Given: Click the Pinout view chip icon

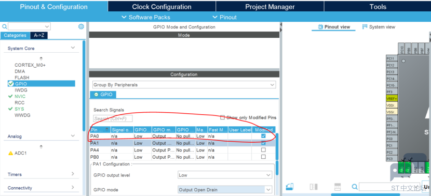Looking at the screenshot, I should 320,27.
